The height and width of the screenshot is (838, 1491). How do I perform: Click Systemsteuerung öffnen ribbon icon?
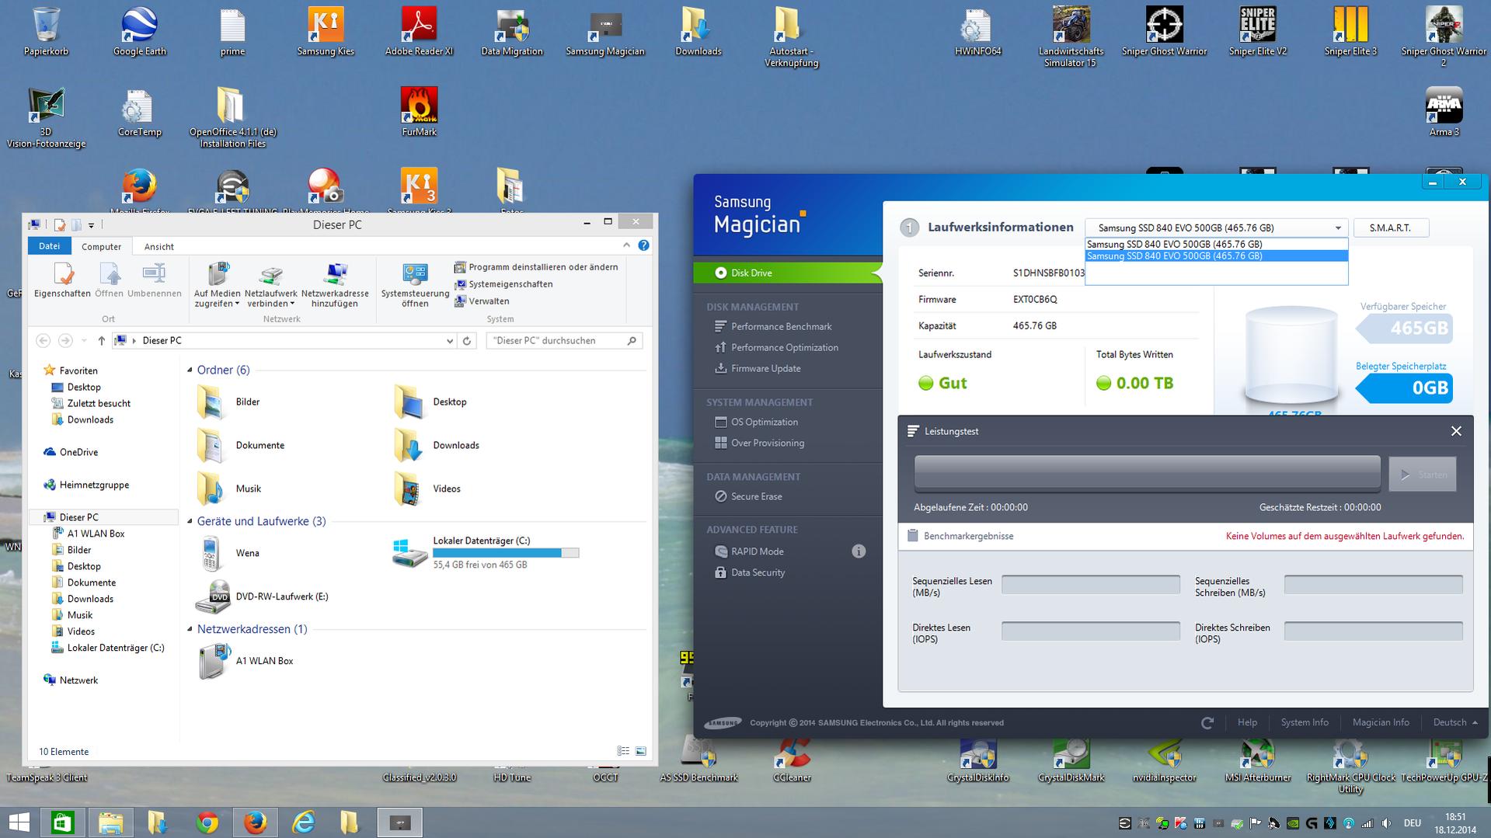tap(415, 285)
